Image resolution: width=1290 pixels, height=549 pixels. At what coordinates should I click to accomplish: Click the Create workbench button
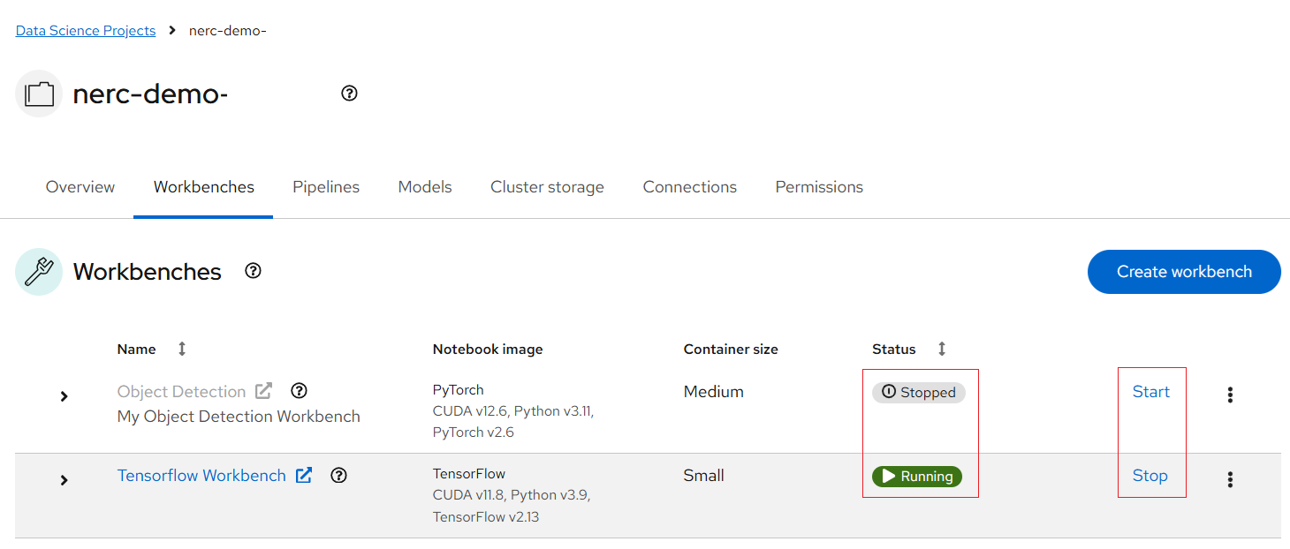[1184, 272]
